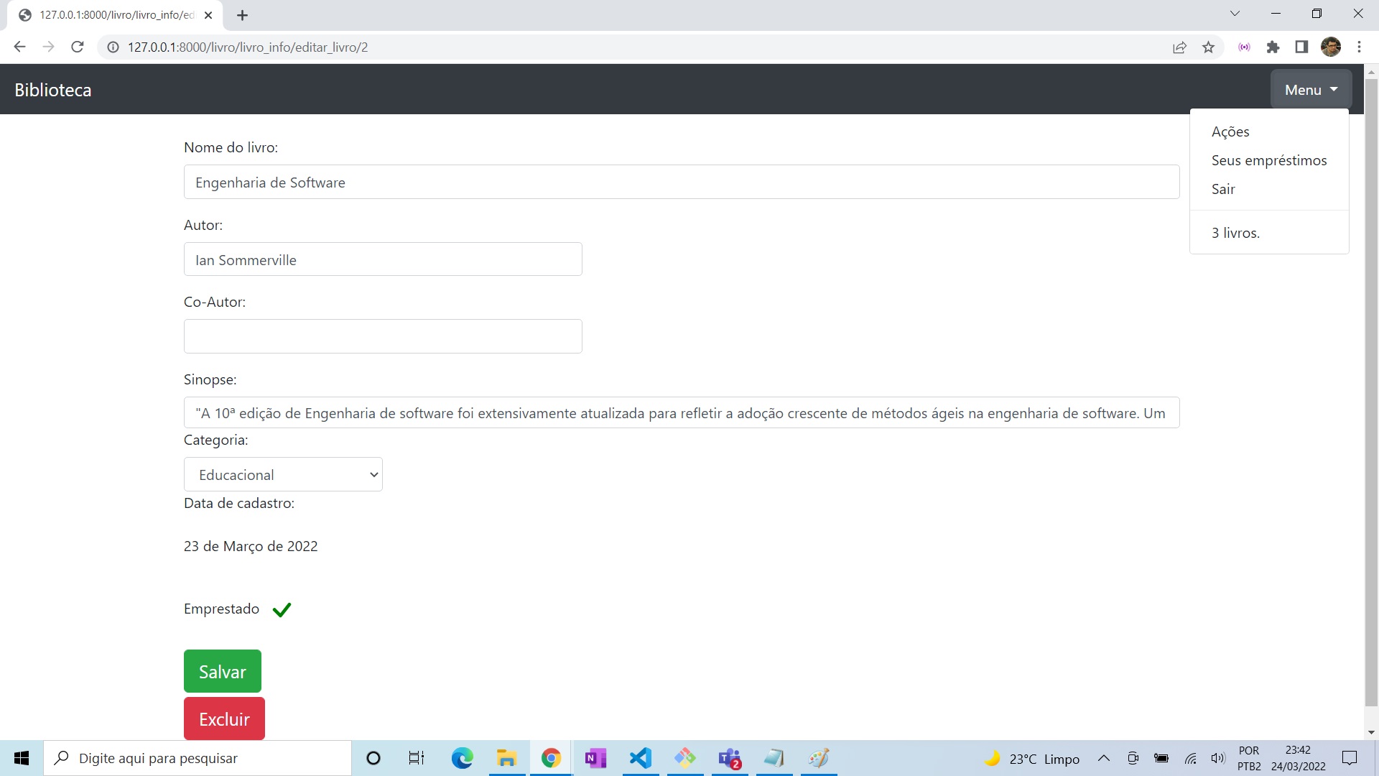Screen dimensions: 1379x776
Task: Select Sair from the menu
Action: tap(1223, 189)
